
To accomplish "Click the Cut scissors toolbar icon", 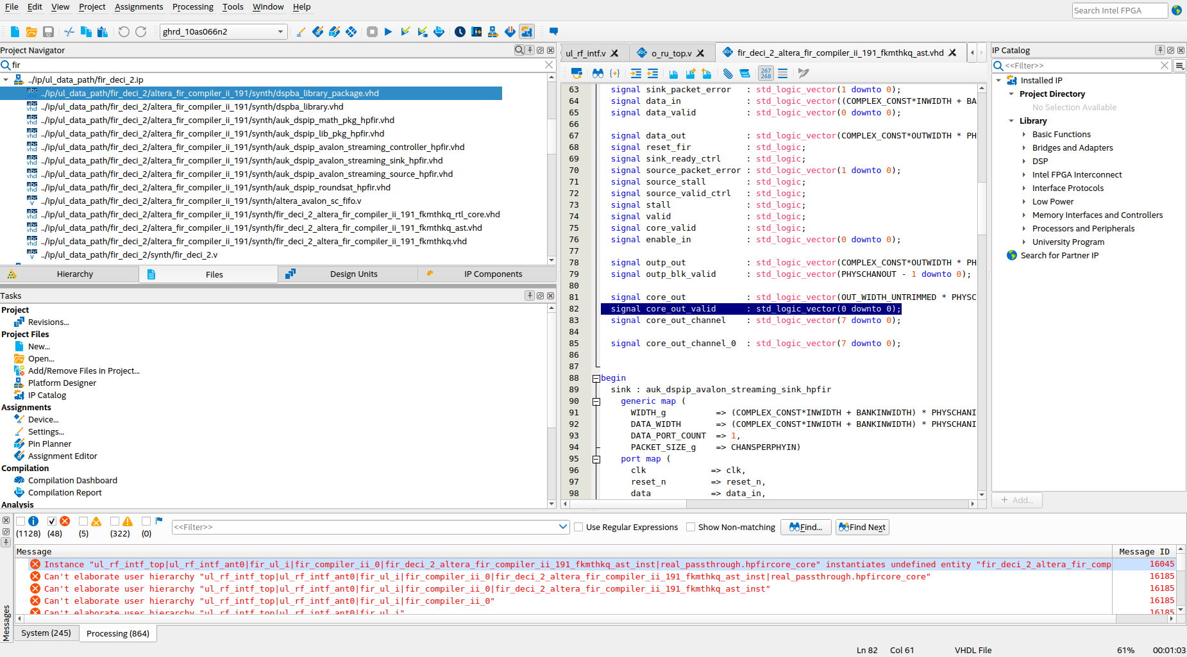I will point(69,31).
